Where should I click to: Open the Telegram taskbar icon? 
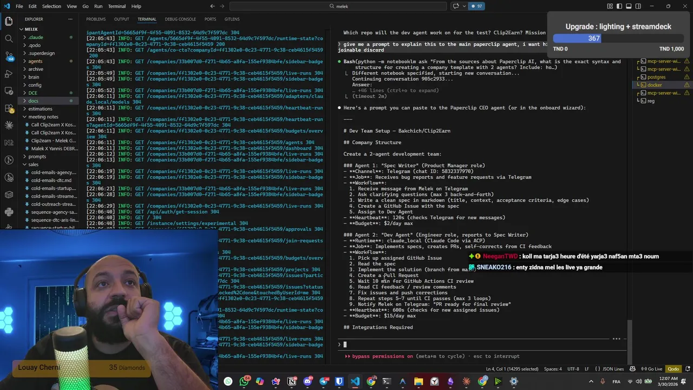click(324, 381)
